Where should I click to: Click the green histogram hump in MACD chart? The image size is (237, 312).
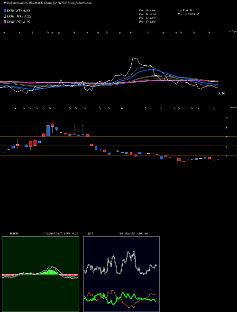(x=51, y=272)
